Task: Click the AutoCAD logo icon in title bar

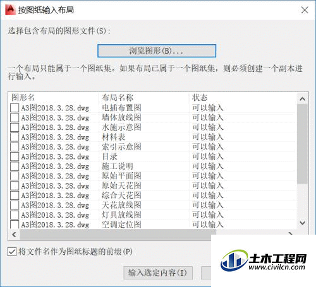Action: [x=10, y=10]
